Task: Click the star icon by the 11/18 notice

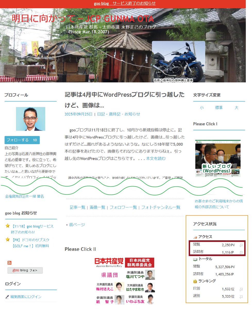Action: click(x=7, y=226)
